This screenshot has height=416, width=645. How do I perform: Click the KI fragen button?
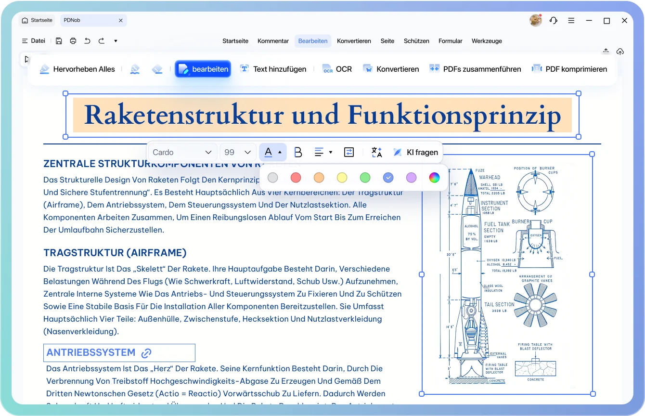click(x=415, y=152)
